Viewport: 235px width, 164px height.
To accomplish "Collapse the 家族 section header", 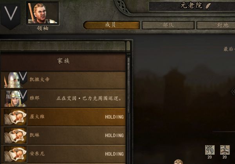I will 63,61.
